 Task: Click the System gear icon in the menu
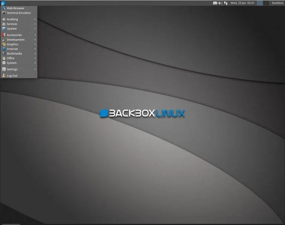click(x=4, y=63)
